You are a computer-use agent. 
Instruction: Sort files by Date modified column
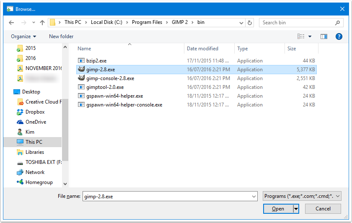coord(202,49)
